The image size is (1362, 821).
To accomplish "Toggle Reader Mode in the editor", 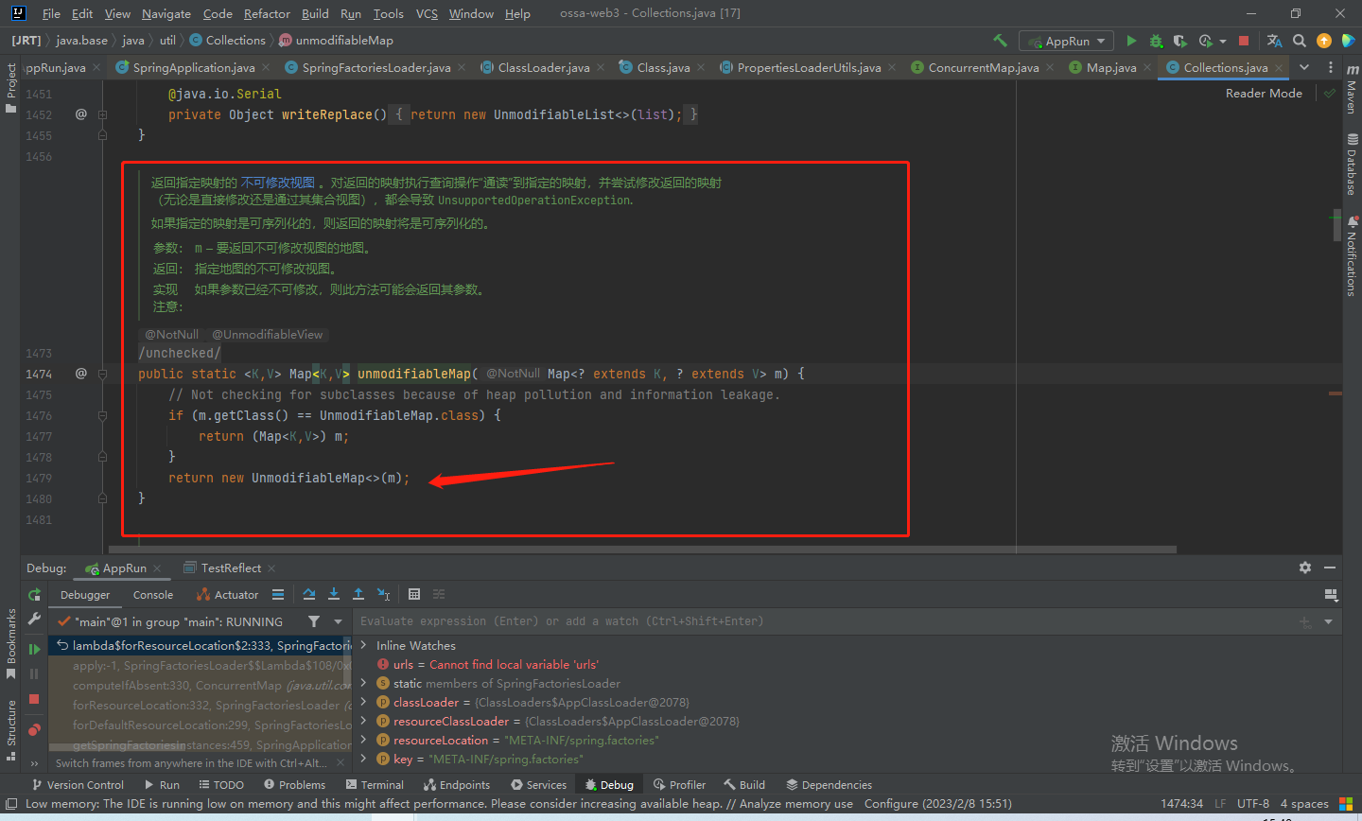I will pos(1264,93).
